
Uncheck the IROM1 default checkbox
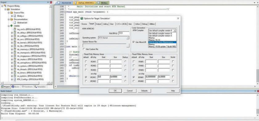[x=86, y=77]
